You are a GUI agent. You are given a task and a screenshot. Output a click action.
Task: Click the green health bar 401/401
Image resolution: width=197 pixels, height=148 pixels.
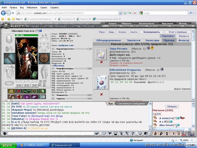27,35
